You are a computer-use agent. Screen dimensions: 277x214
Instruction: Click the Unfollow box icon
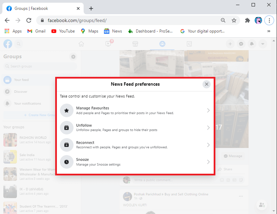[67, 128]
